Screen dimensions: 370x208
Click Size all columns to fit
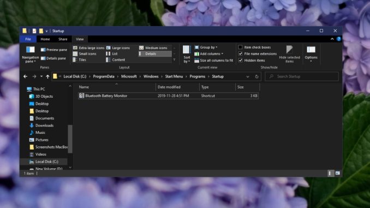[x=213, y=61]
